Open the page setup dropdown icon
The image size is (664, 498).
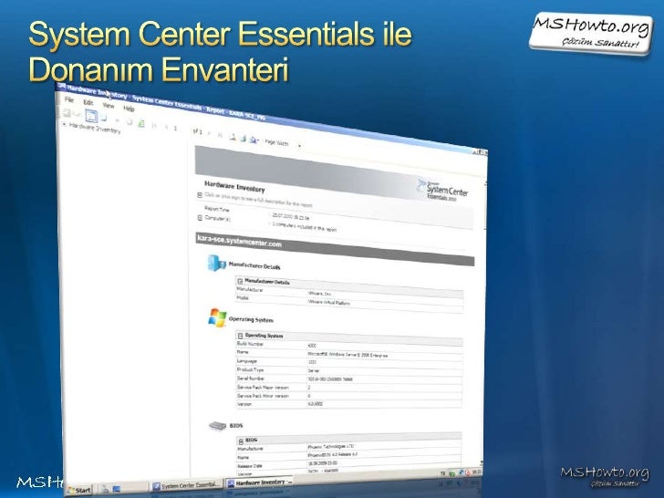point(254,140)
